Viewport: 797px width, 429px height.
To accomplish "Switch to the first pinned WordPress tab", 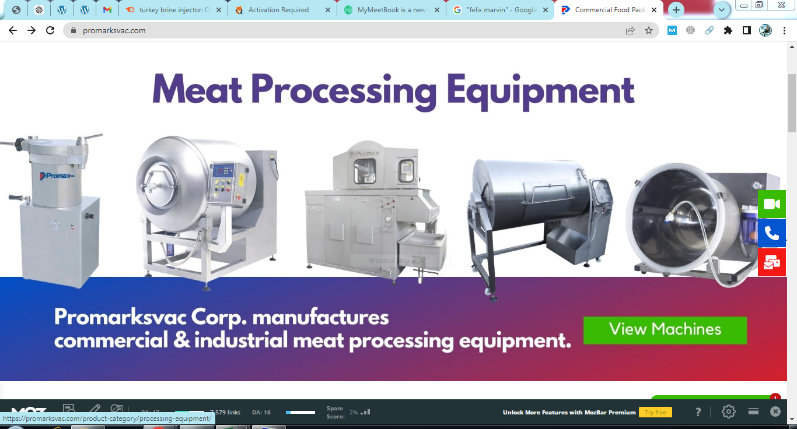I will point(62,10).
